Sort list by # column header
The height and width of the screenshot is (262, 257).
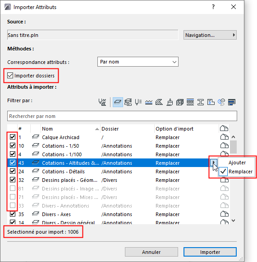pyautogui.click(x=24, y=129)
